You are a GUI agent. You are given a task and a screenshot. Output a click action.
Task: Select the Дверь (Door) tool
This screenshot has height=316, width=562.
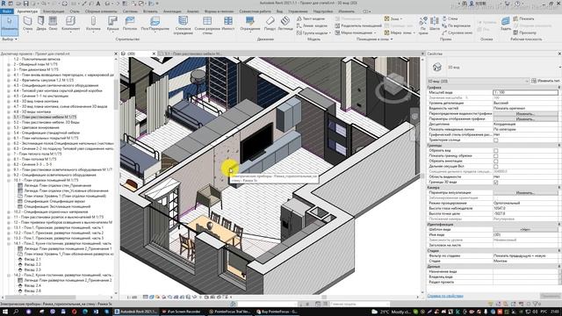(41, 24)
